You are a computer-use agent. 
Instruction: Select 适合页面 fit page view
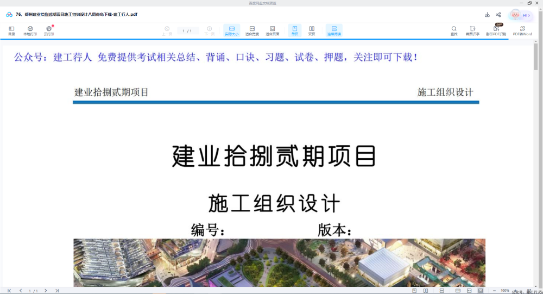[x=273, y=30]
